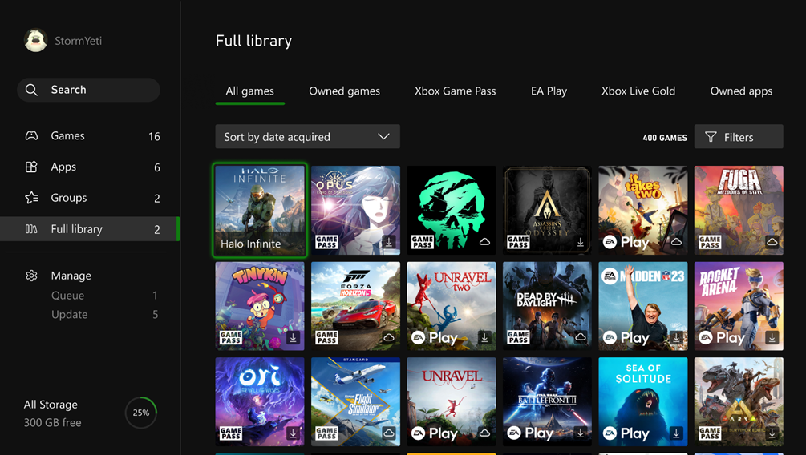806x455 pixels.
Task: Select the Halo Infinite game tile
Action: 260,211
